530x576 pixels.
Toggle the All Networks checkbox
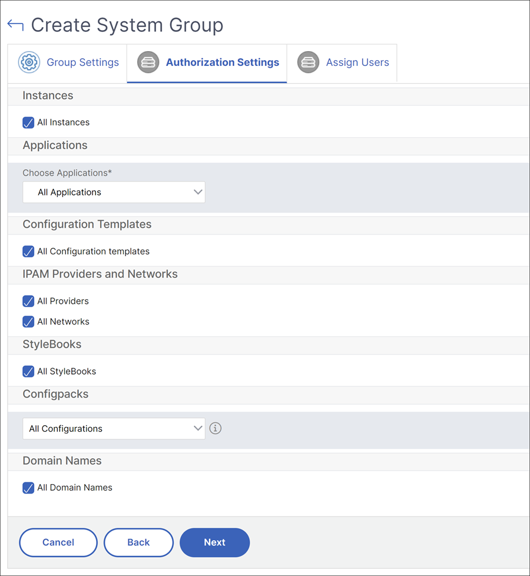tap(28, 322)
